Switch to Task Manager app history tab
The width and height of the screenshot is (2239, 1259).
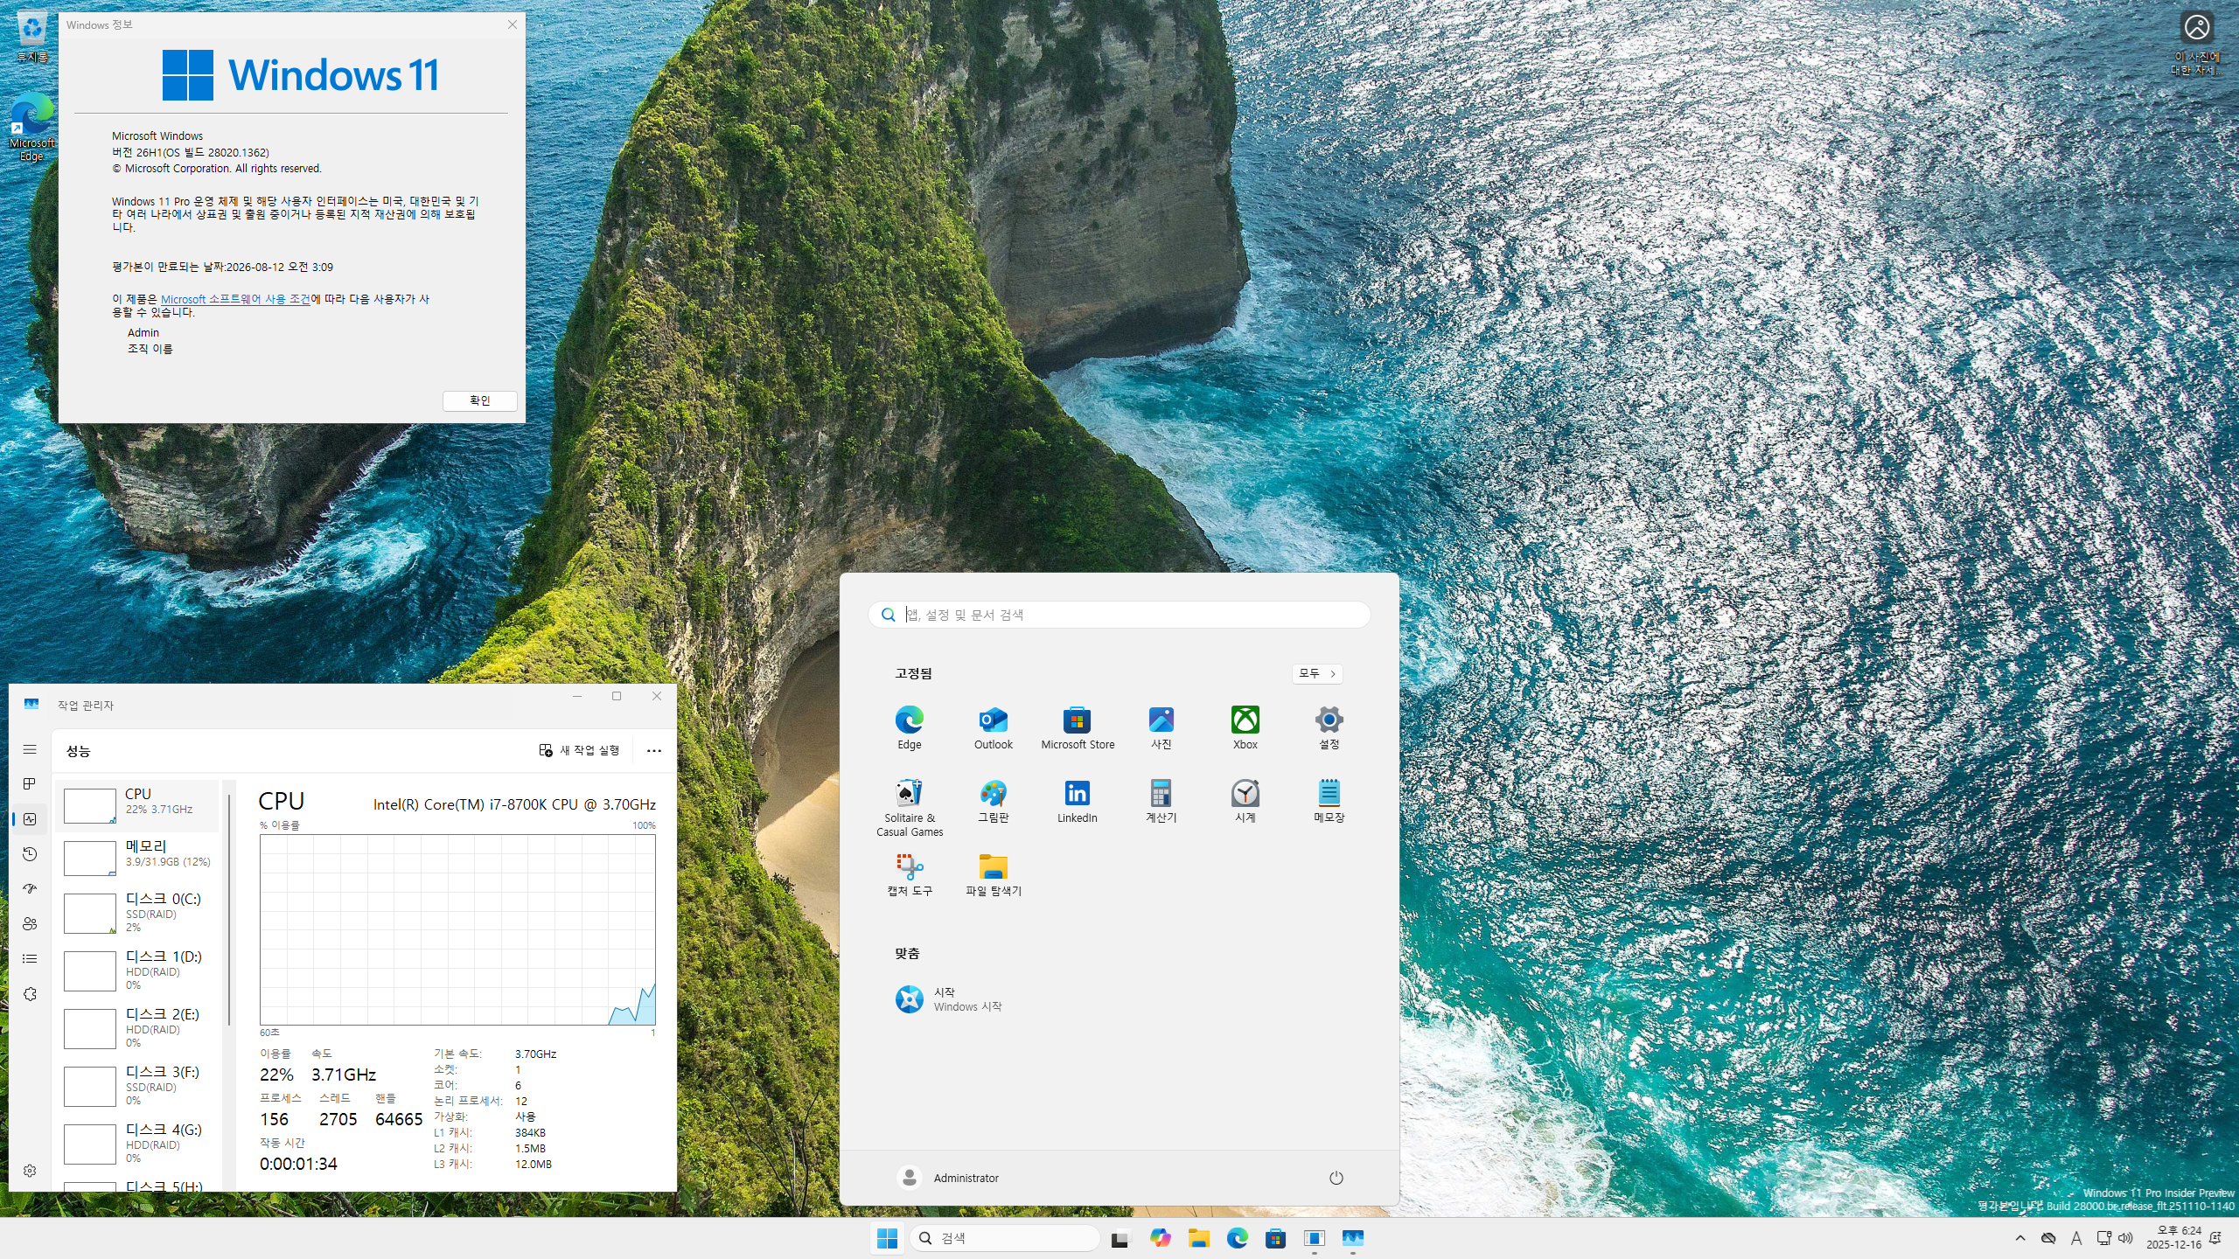pos(30,854)
